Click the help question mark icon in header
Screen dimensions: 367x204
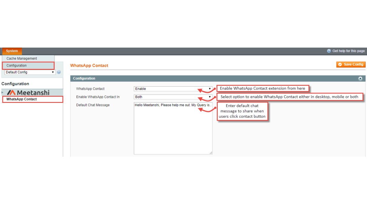pyautogui.click(x=329, y=51)
